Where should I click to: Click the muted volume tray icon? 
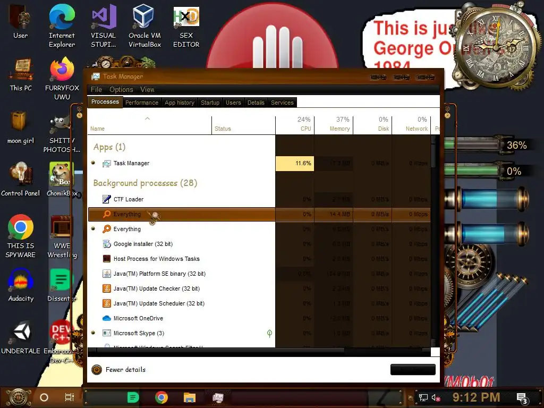[436, 397]
